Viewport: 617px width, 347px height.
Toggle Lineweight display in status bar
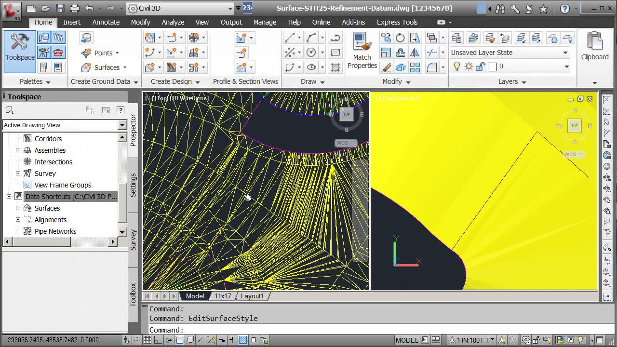point(232,340)
